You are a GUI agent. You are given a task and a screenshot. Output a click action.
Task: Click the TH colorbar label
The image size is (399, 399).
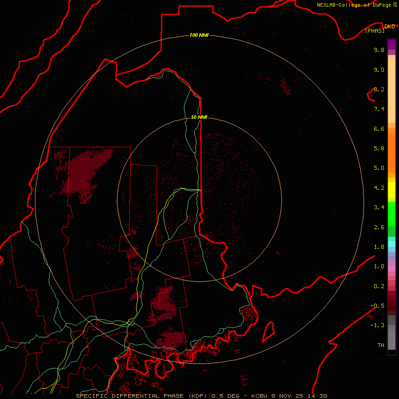[x=381, y=345]
